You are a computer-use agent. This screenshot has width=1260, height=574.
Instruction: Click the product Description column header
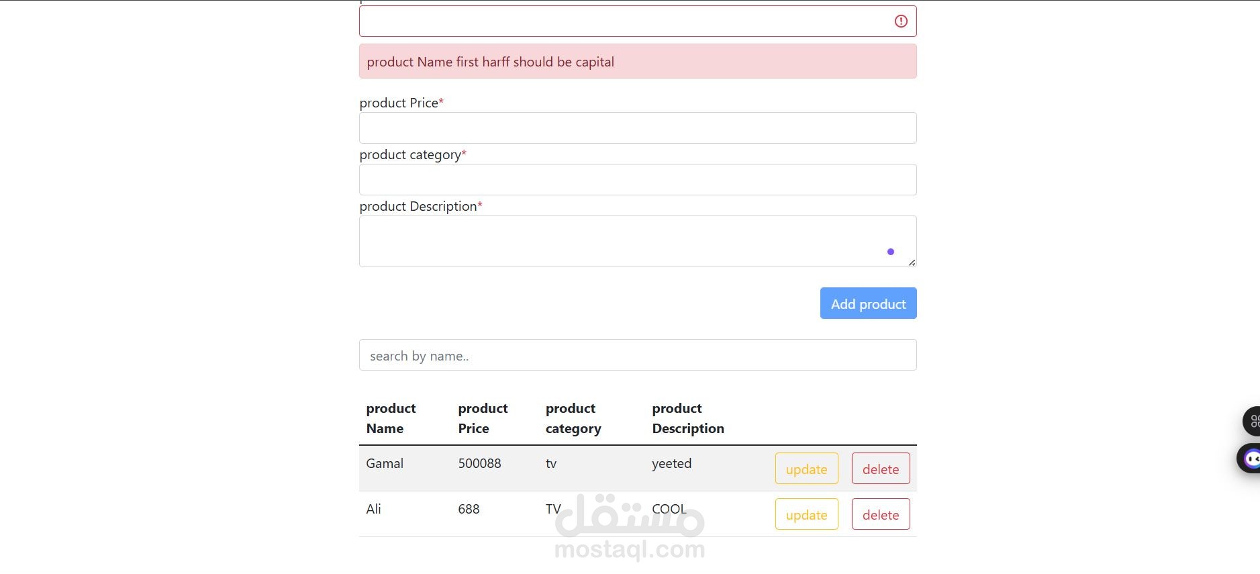[x=688, y=418]
